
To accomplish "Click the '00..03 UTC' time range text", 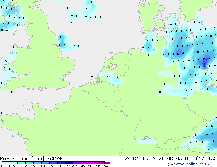I will (180, 159).
